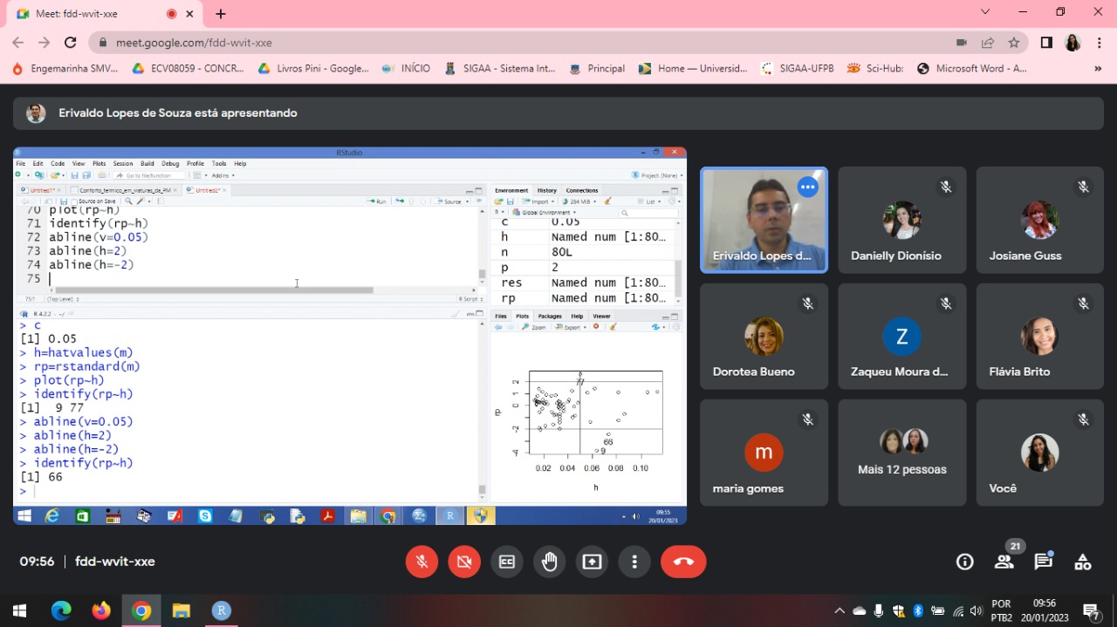Open SIGAA-UFPB bookmark
The width and height of the screenshot is (1117, 627).
796,68
